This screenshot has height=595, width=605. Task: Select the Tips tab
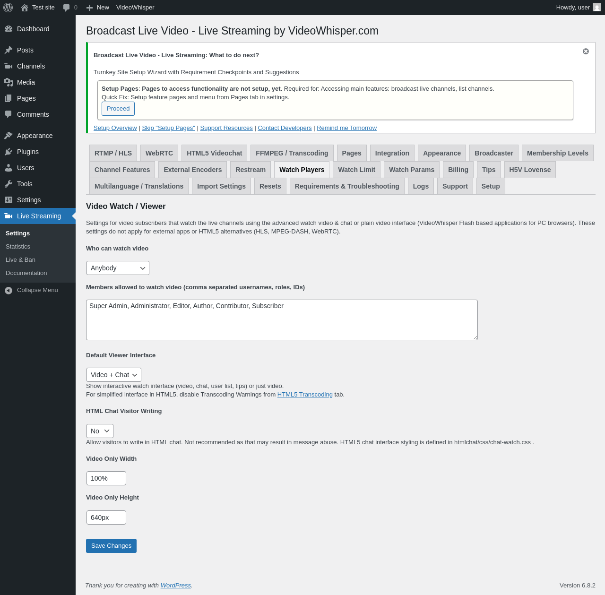[x=489, y=170]
